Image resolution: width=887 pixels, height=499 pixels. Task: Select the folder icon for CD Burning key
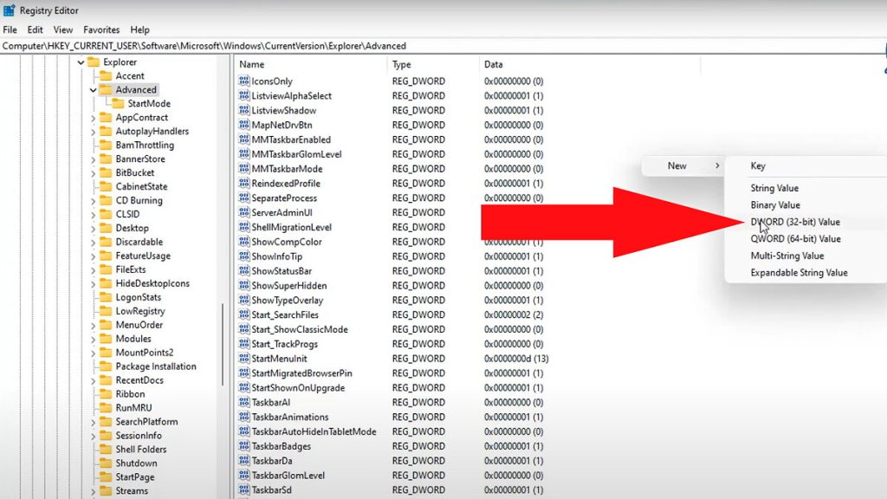106,200
